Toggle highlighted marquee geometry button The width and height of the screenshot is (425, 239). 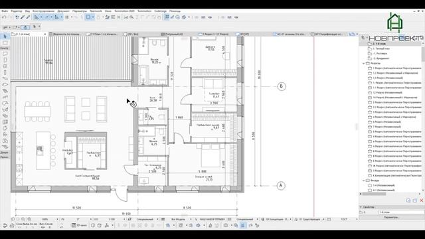coord(88,17)
